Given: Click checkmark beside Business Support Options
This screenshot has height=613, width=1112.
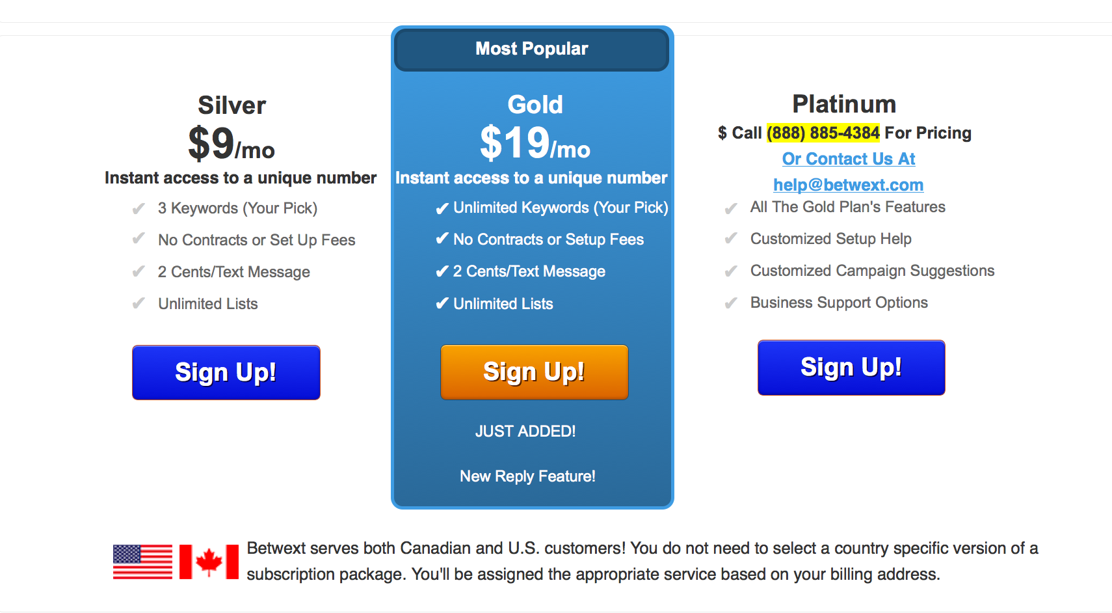Looking at the screenshot, I should 731,303.
